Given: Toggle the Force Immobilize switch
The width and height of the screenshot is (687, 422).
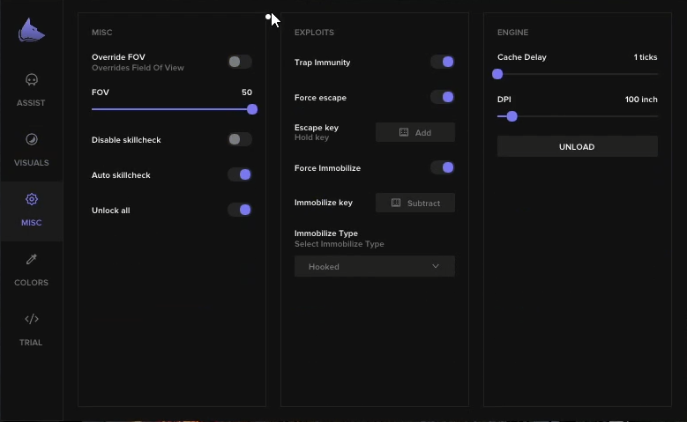Looking at the screenshot, I should click(443, 167).
